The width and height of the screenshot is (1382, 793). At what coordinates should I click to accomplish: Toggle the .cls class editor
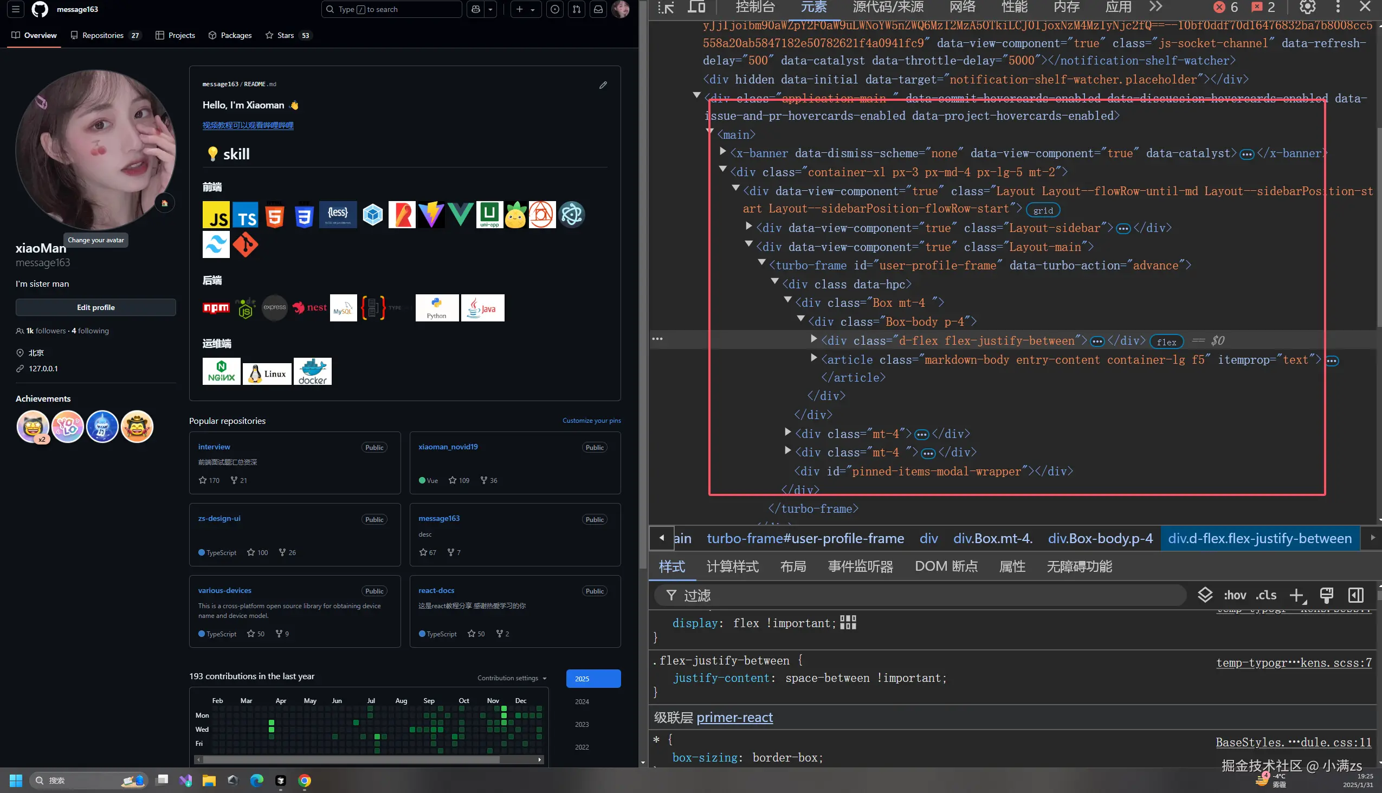(1266, 595)
